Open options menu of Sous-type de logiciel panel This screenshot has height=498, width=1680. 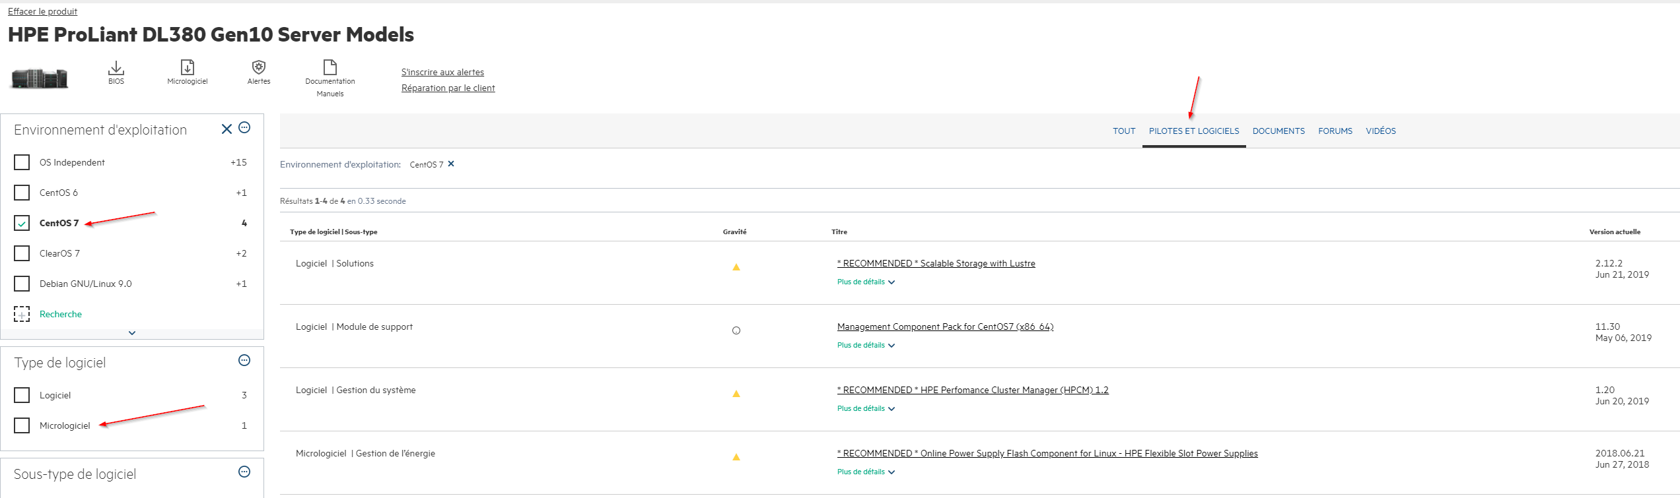pos(244,472)
